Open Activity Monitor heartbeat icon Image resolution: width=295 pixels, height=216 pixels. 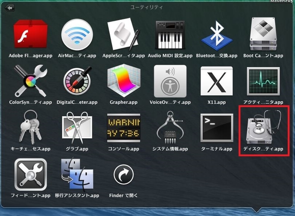(263, 81)
